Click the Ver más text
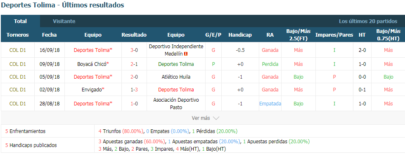 tap(201, 118)
